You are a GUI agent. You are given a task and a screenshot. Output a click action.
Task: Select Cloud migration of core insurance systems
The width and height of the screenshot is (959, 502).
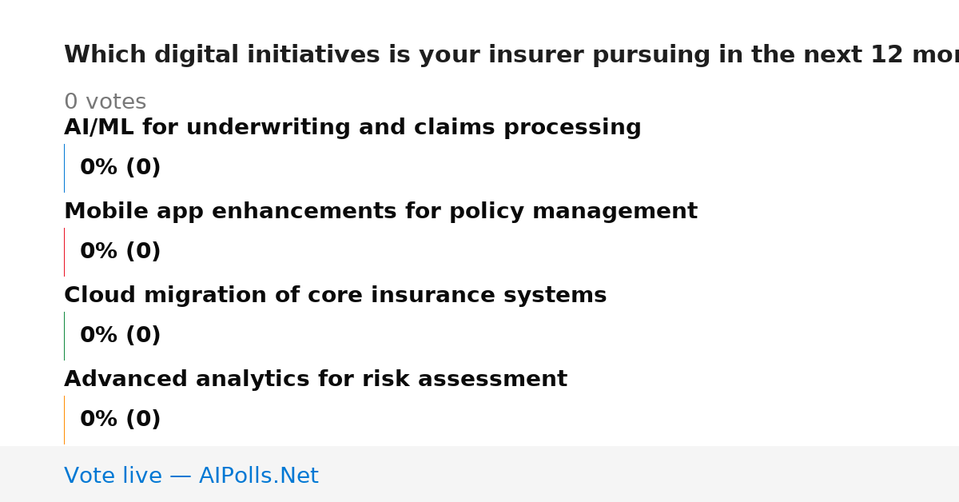[x=335, y=296]
